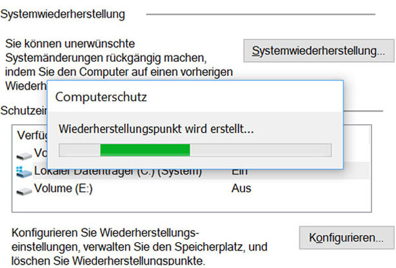Click the Konfigurieren... button
Viewport: 396px width, 268px height.
click(x=346, y=238)
